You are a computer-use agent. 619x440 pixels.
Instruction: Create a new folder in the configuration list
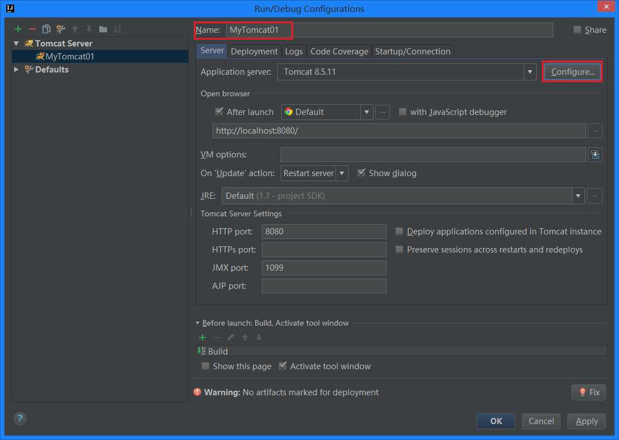pos(103,29)
